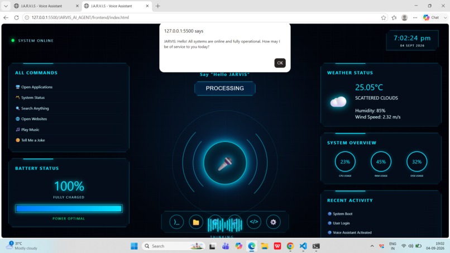This screenshot has width=450, height=253.
Task: Open the yellow folder icon in dock
Action: point(196,222)
